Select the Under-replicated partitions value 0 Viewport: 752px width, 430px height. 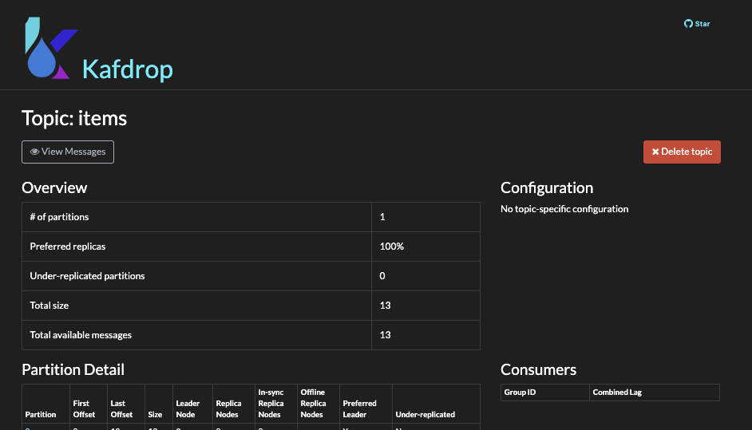pos(382,276)
